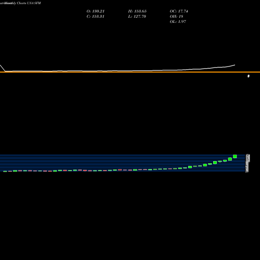Image resolution: width=260 pixels, height=260 pixels.
Task: Select the open price value 'O: 130.21'
Action: click(96, 11)
